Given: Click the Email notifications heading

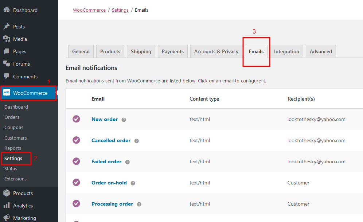Looking at the screenshot, I should 91,68.
